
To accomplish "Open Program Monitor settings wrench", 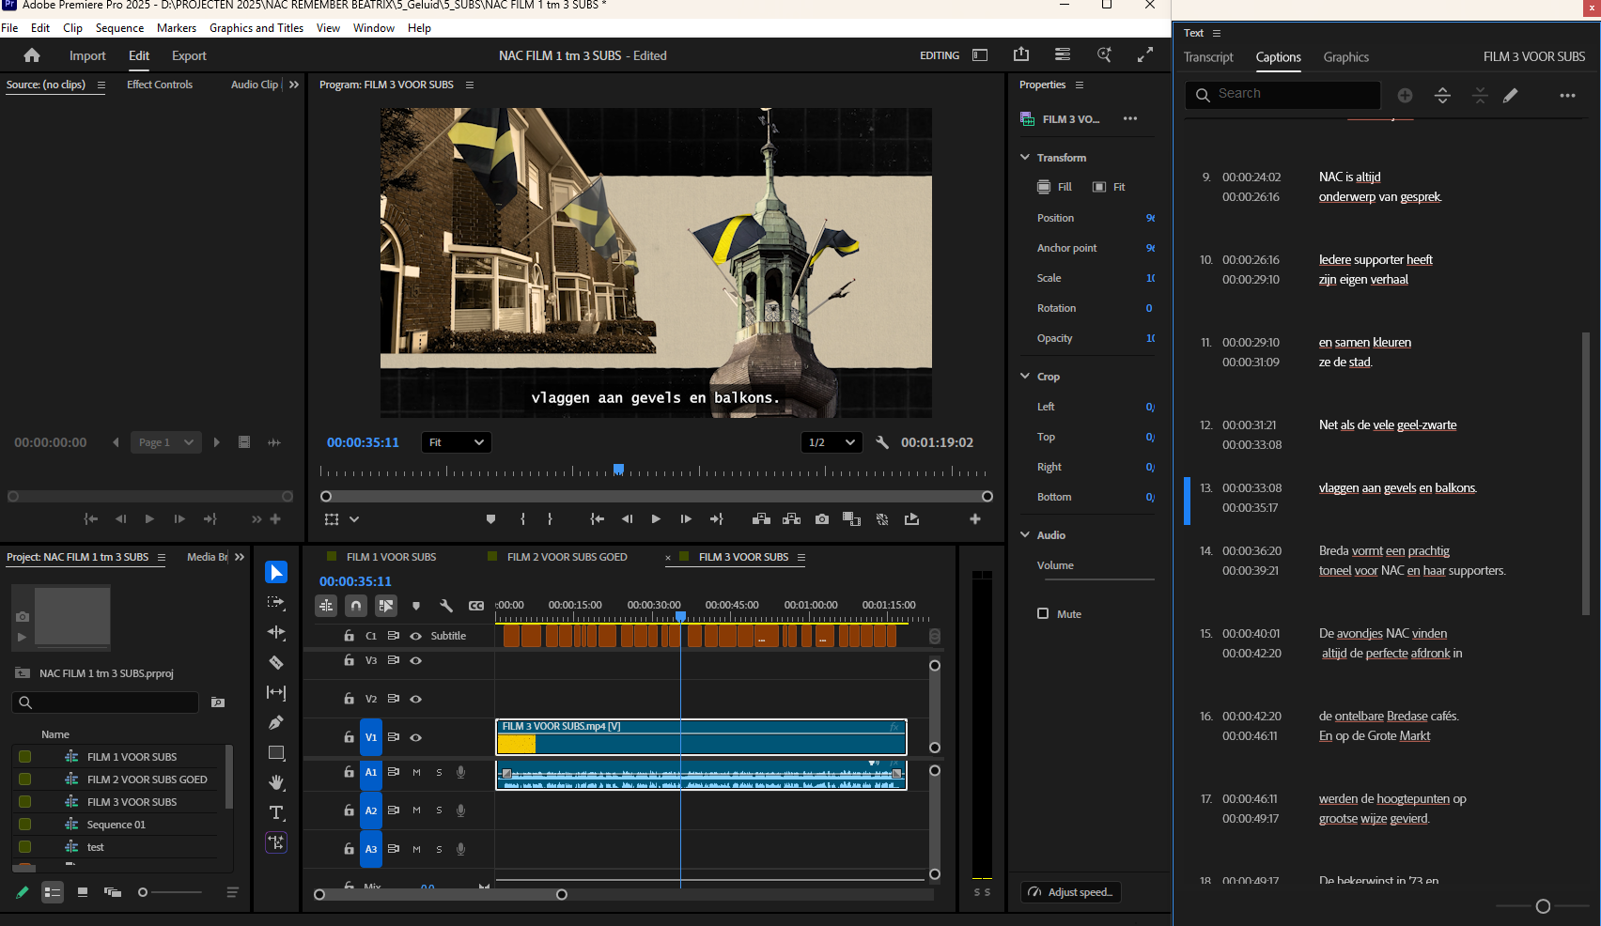I will coord(882,442).
